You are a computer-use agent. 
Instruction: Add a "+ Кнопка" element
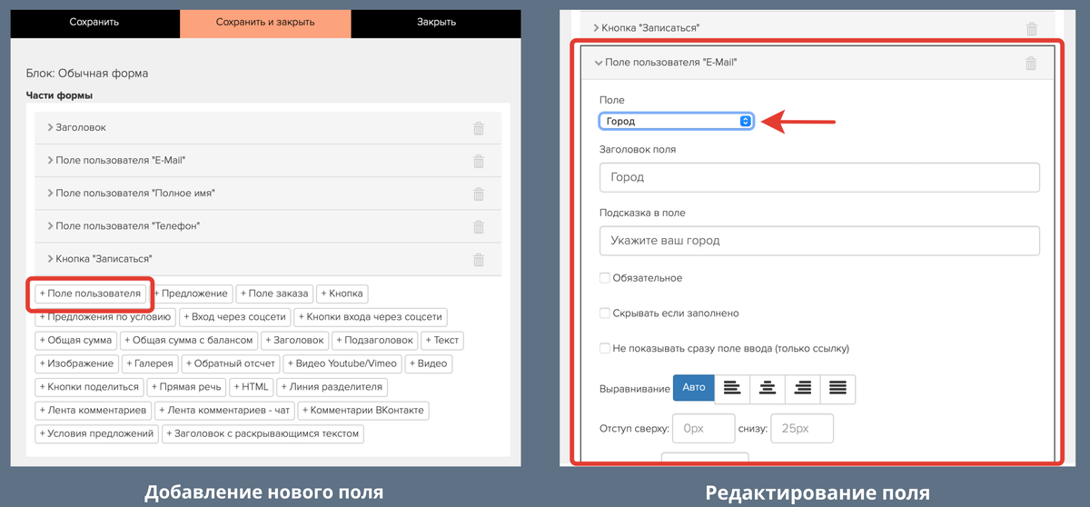(x=342, y=293)
